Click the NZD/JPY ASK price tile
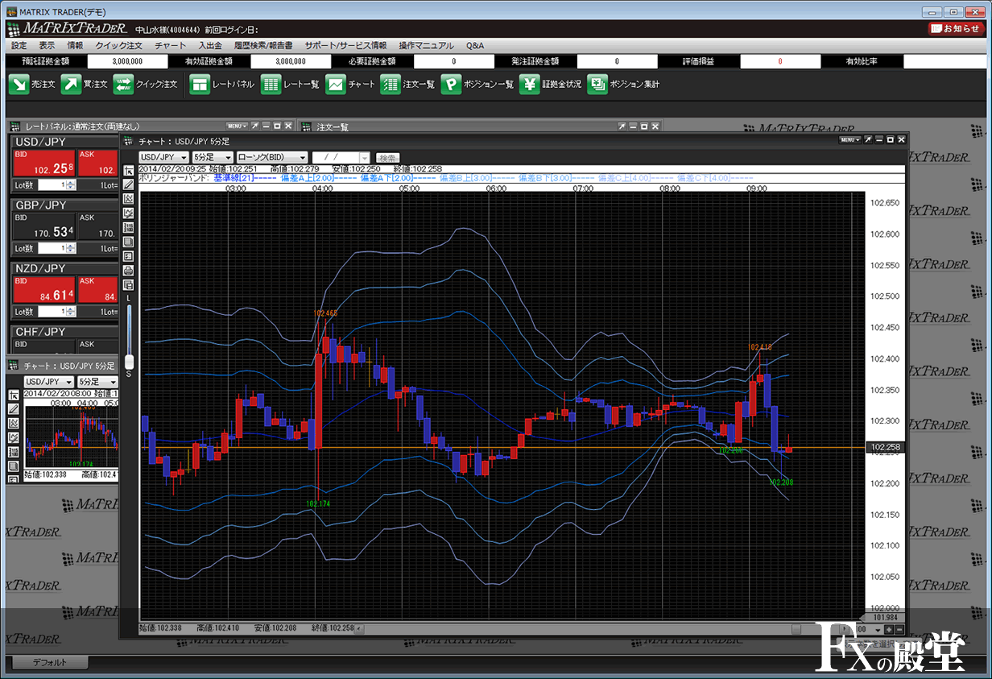 97,290
